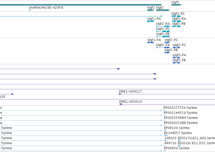The width and height of the screenshot is (215, 152).
Task: Select RP003327239.5prime feature label
Action: pos(180,108)
